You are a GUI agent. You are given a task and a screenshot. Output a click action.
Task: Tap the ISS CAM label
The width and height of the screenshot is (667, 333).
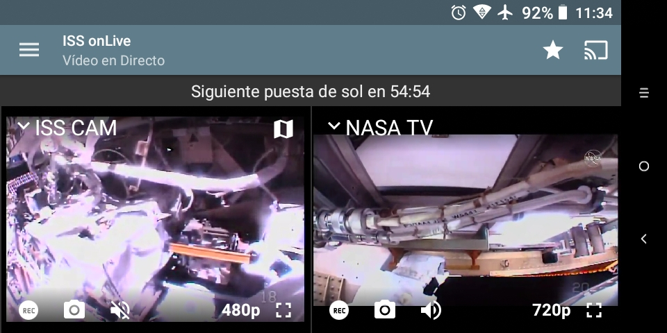(76, 128)
